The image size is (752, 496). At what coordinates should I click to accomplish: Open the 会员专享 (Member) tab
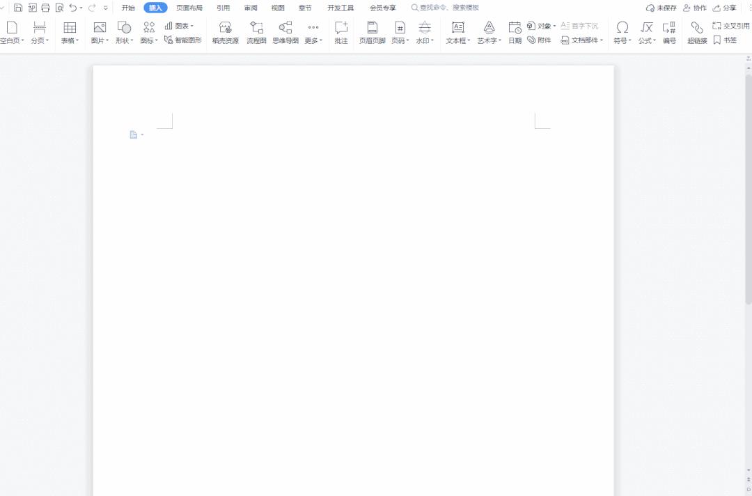[383, 8]
